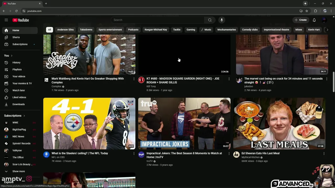Image resolution: width=335 pixels, height=188 pixels.
Task: Open Mark Wahlberg And Kevin Hart video title
Action: 88,80
